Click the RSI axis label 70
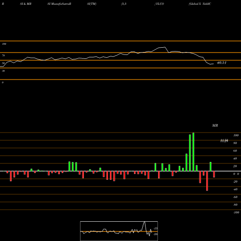 coord(3,55)
